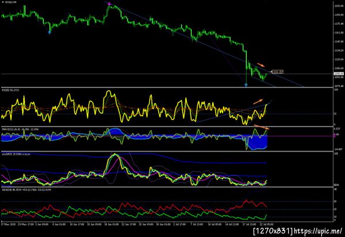Screen dimensions: 345x237
Task: Select the blue up arrow under early June low
Action: pyautogui.click(x=49, y=33)
